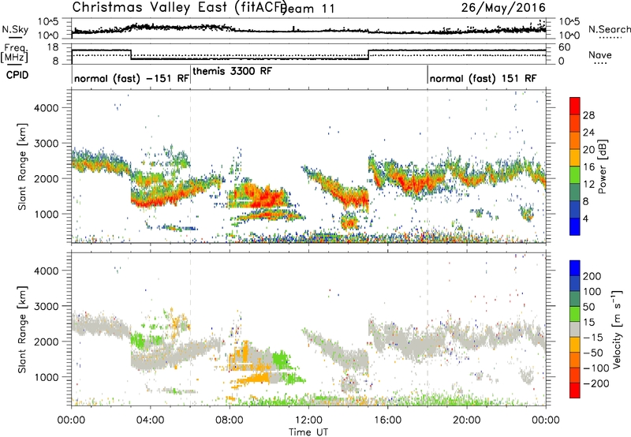This screenshot has height=437, width=631.
Task: Click the 'Time UT' axis label
Action: (308, 431)
